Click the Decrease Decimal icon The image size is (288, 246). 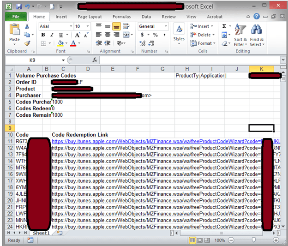(x=151, y=43)
